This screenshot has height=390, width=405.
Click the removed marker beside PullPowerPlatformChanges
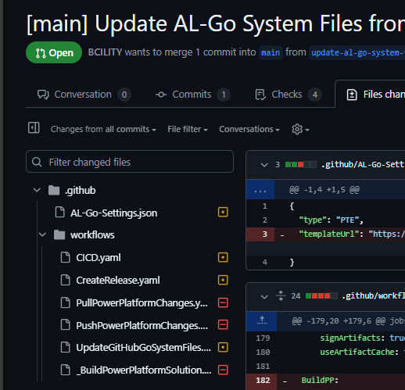[223, 302]
